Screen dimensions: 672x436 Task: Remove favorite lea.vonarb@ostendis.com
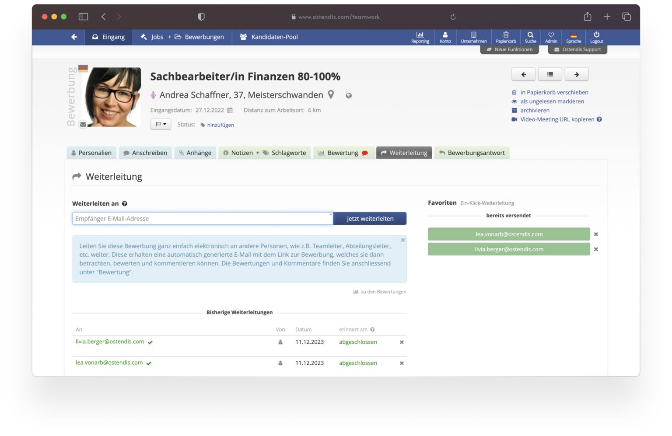point(596,234)
